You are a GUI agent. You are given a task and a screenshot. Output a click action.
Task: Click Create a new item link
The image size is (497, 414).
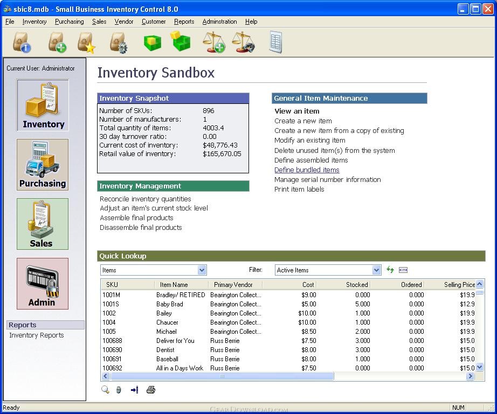[303, 121]
